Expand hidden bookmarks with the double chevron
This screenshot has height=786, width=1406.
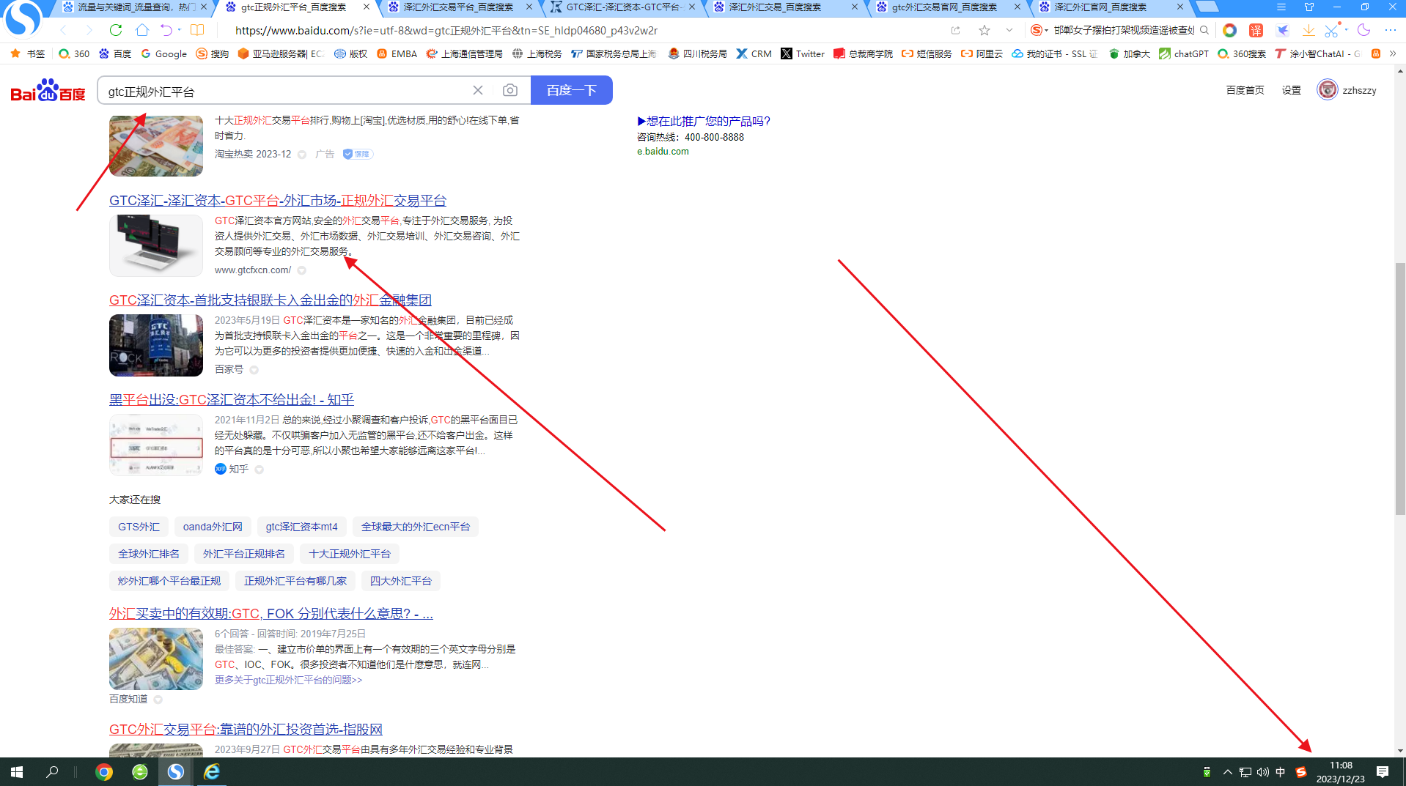pos(1393,53)
